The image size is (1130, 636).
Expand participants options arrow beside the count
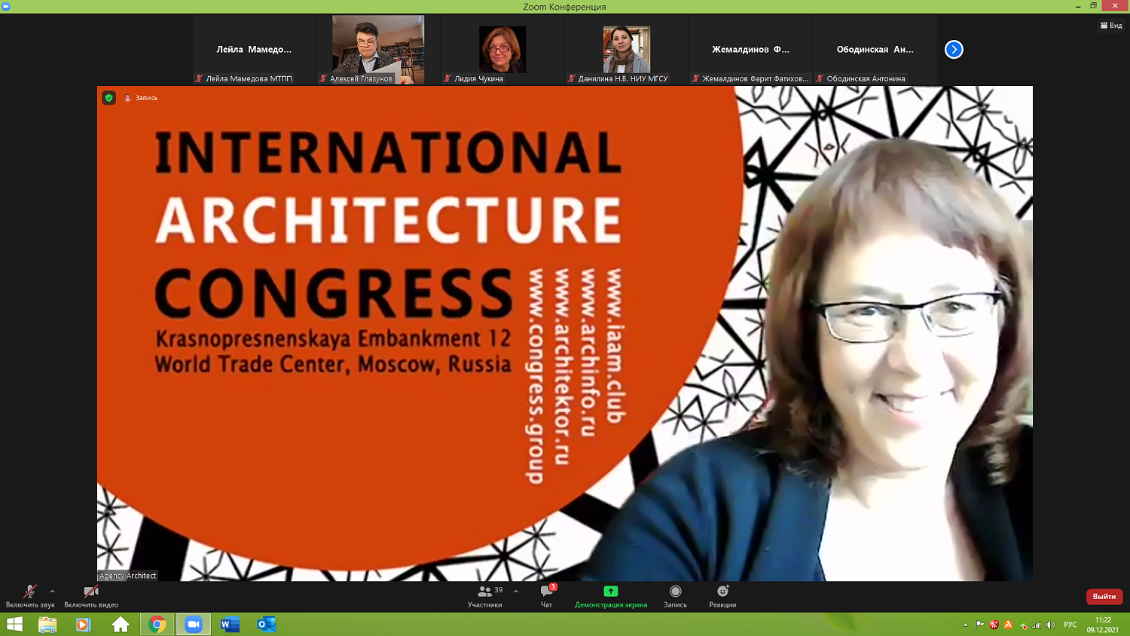tap(516, 592)
